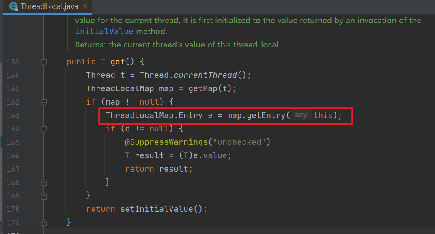Click fold end marker on line 169
This screenshot has height=234, width=435.
(44, 196)
